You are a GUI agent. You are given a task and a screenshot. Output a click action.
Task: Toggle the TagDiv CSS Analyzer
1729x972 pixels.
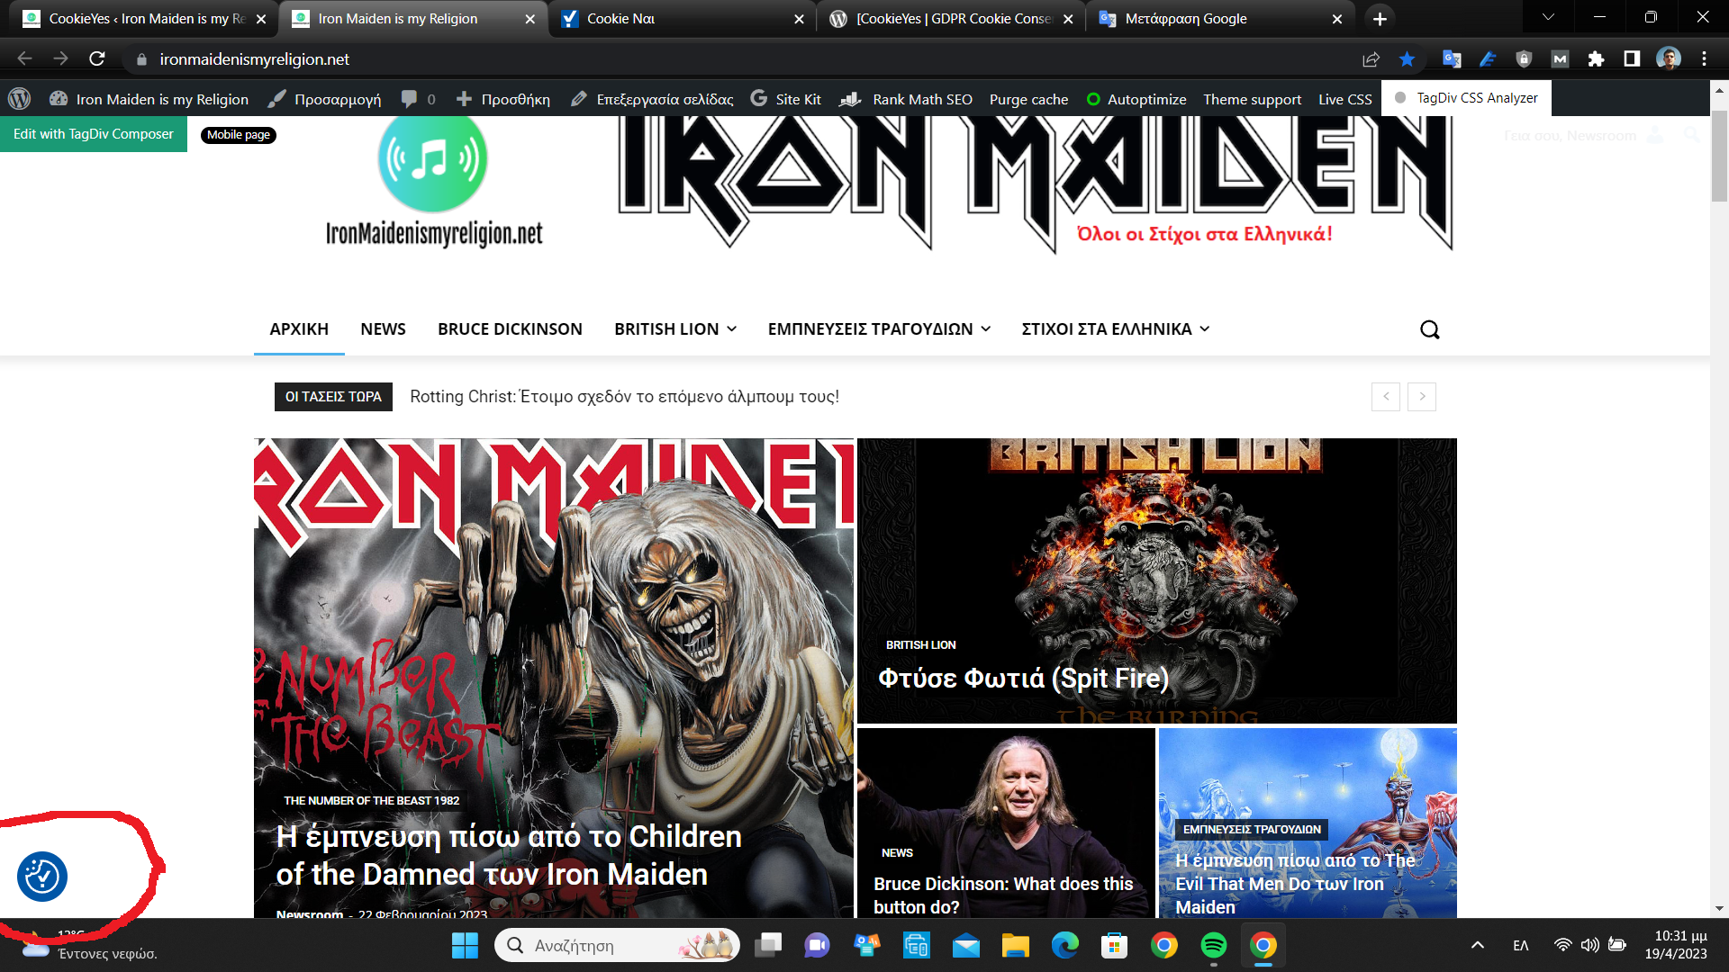(x=1466, y=98)
